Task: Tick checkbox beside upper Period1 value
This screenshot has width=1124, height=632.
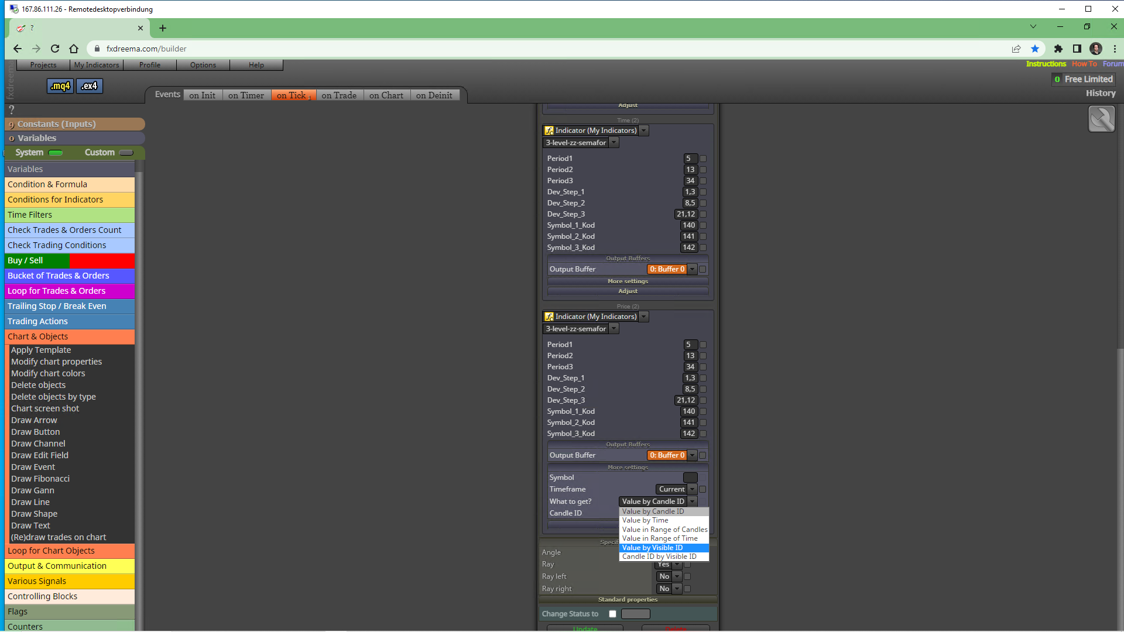Action: pos(703,159)
